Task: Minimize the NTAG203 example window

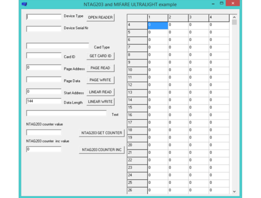Action: point(213,4)
